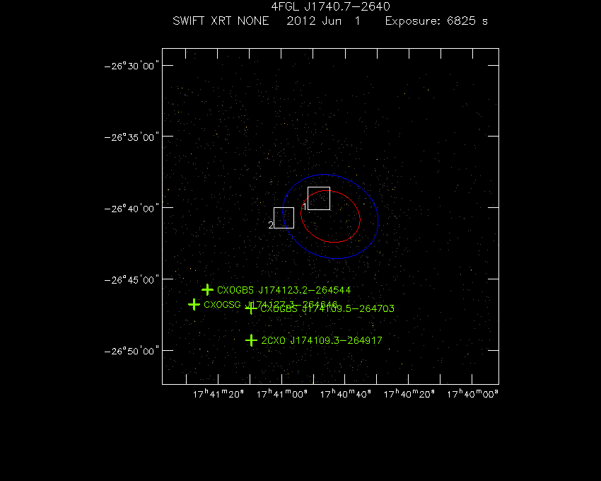Click the right ascension label 17h40m40s
This screenshot has height=481, width=601.
click(345, 394)
